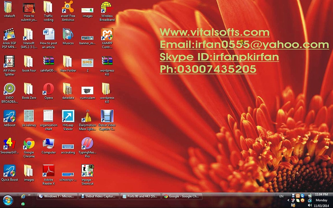Open 'How to post an article' Word document
The image size is (333, 208).
(x=49, y=38)
